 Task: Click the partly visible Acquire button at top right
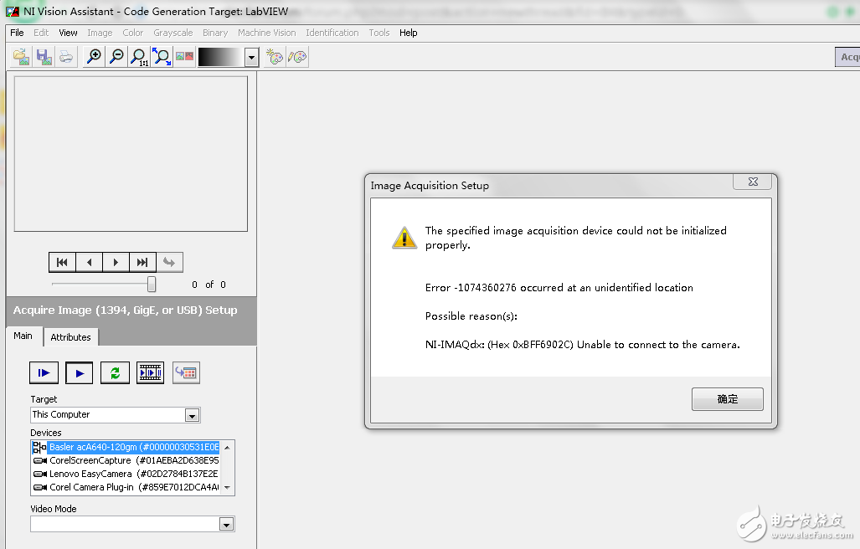coord(847,57)
